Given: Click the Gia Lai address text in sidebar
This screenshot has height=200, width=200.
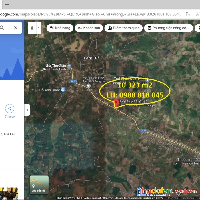Looking at the screenshot, I should 7,134.
